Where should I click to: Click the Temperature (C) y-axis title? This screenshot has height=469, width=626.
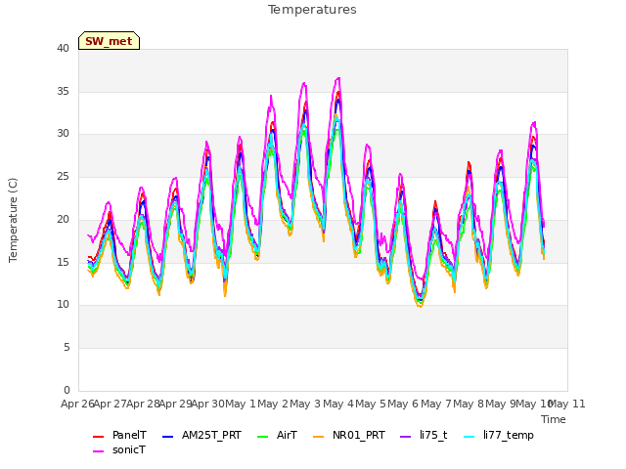click(x=13, y=220)
